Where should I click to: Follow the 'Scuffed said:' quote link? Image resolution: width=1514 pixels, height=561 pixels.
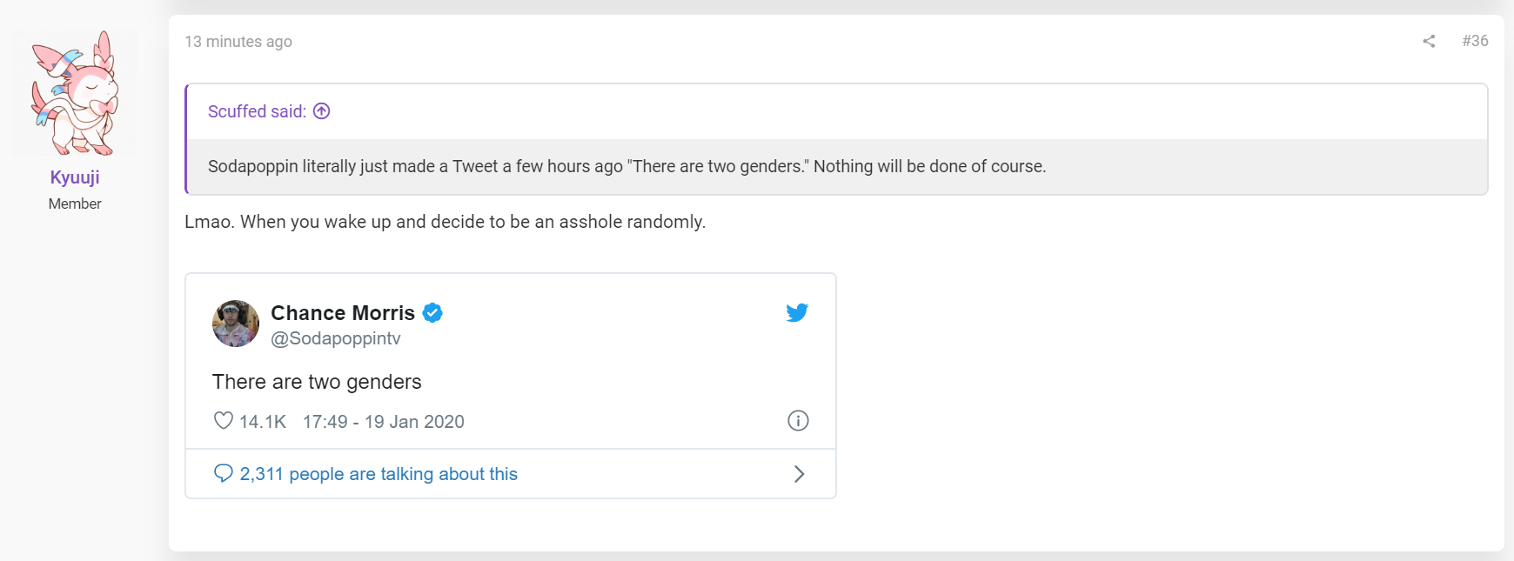(257, 111)
